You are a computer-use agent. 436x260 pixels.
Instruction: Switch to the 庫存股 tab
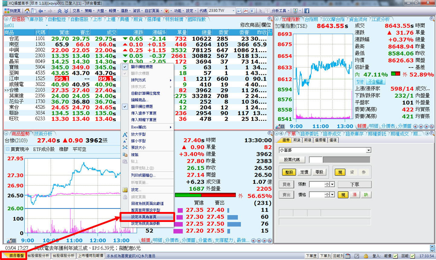[36, 19]
